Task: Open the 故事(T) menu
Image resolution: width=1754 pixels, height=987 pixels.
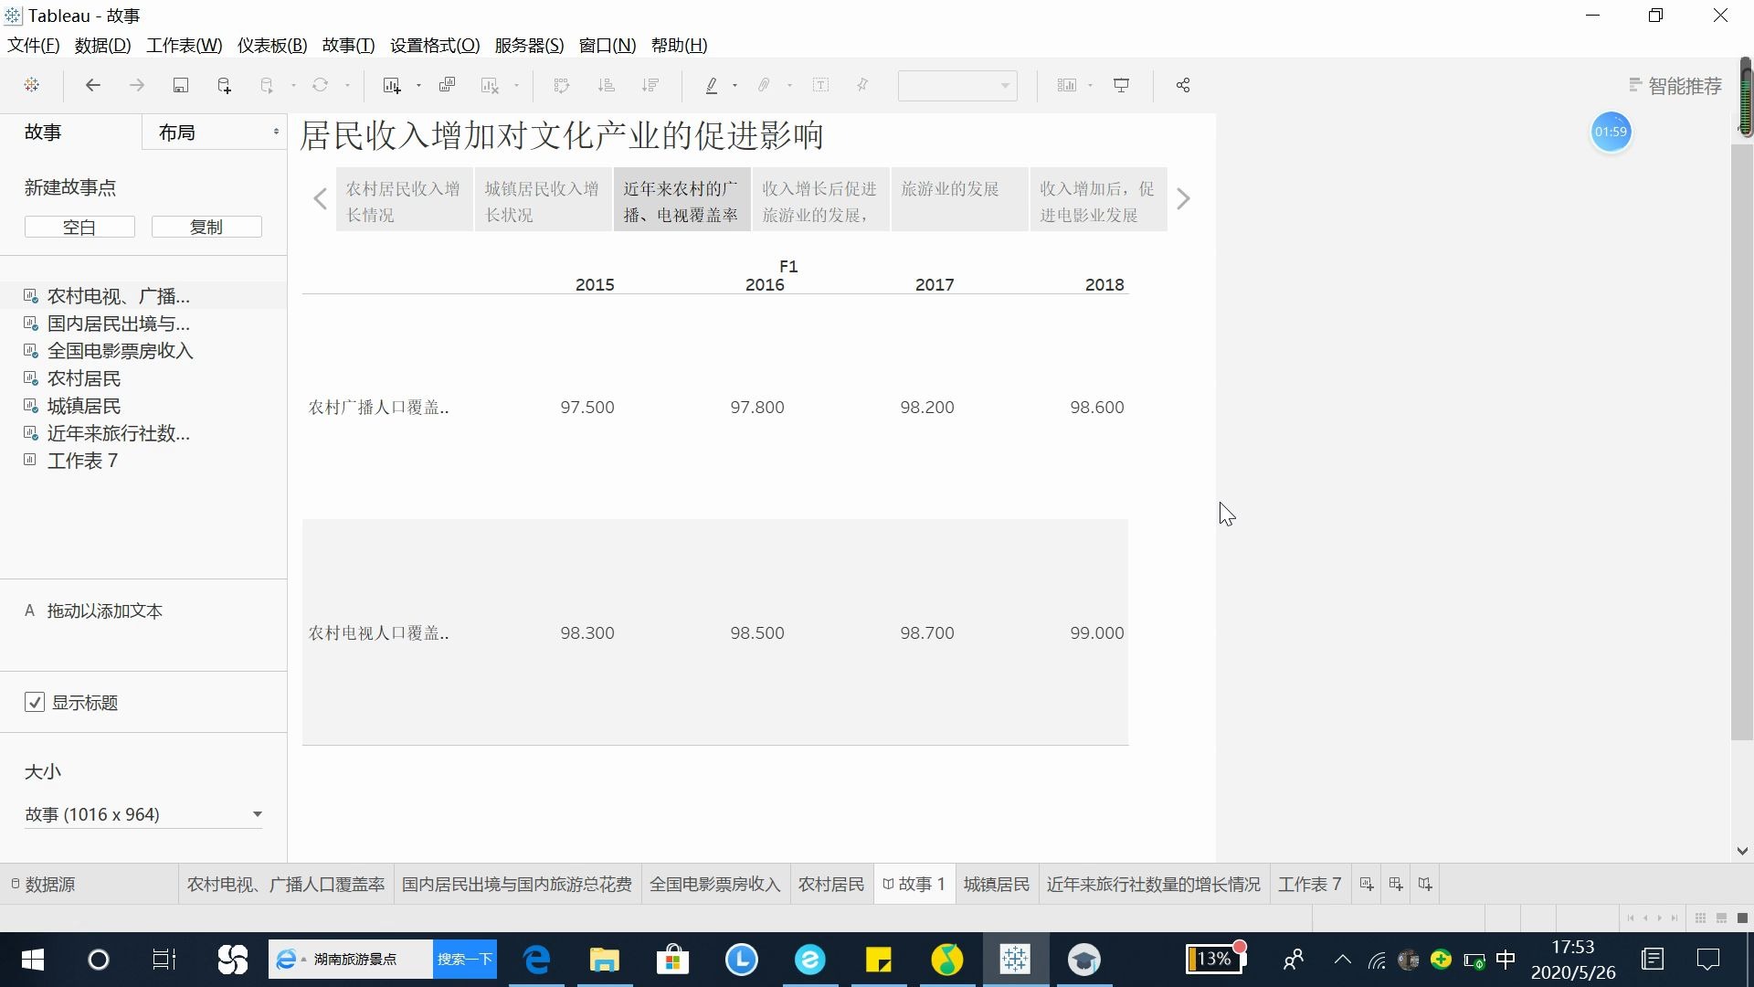Action: [348, 45]
